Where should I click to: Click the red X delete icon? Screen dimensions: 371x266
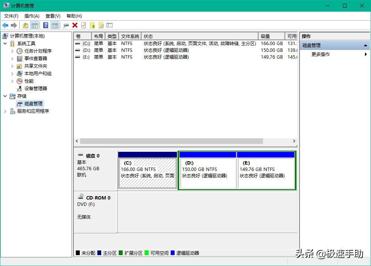(x=74, y=25)
